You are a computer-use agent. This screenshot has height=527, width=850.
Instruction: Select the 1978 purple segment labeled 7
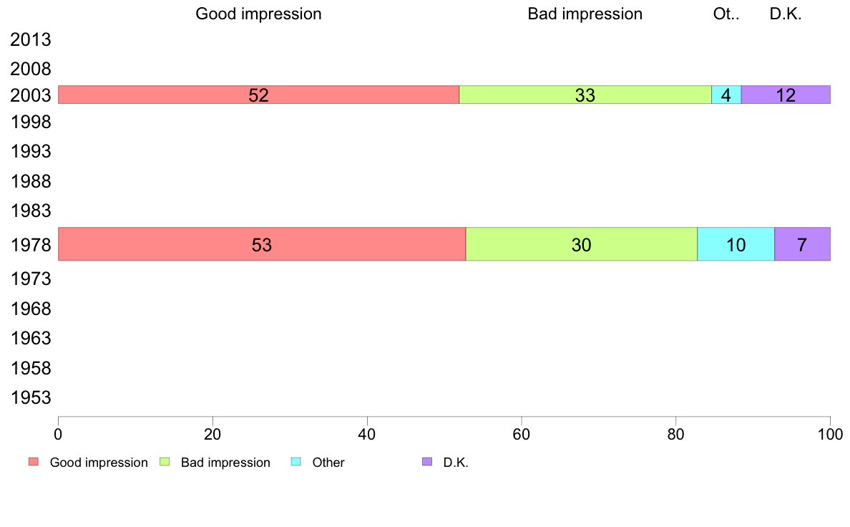(802, 244)
